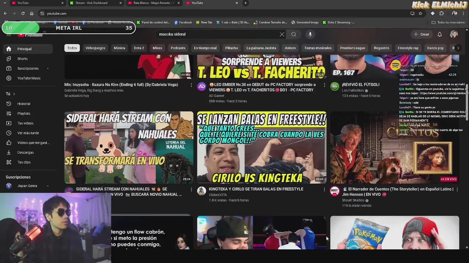Play CIRILO VS KINGTEKA thumbnail

pos(262,147)
